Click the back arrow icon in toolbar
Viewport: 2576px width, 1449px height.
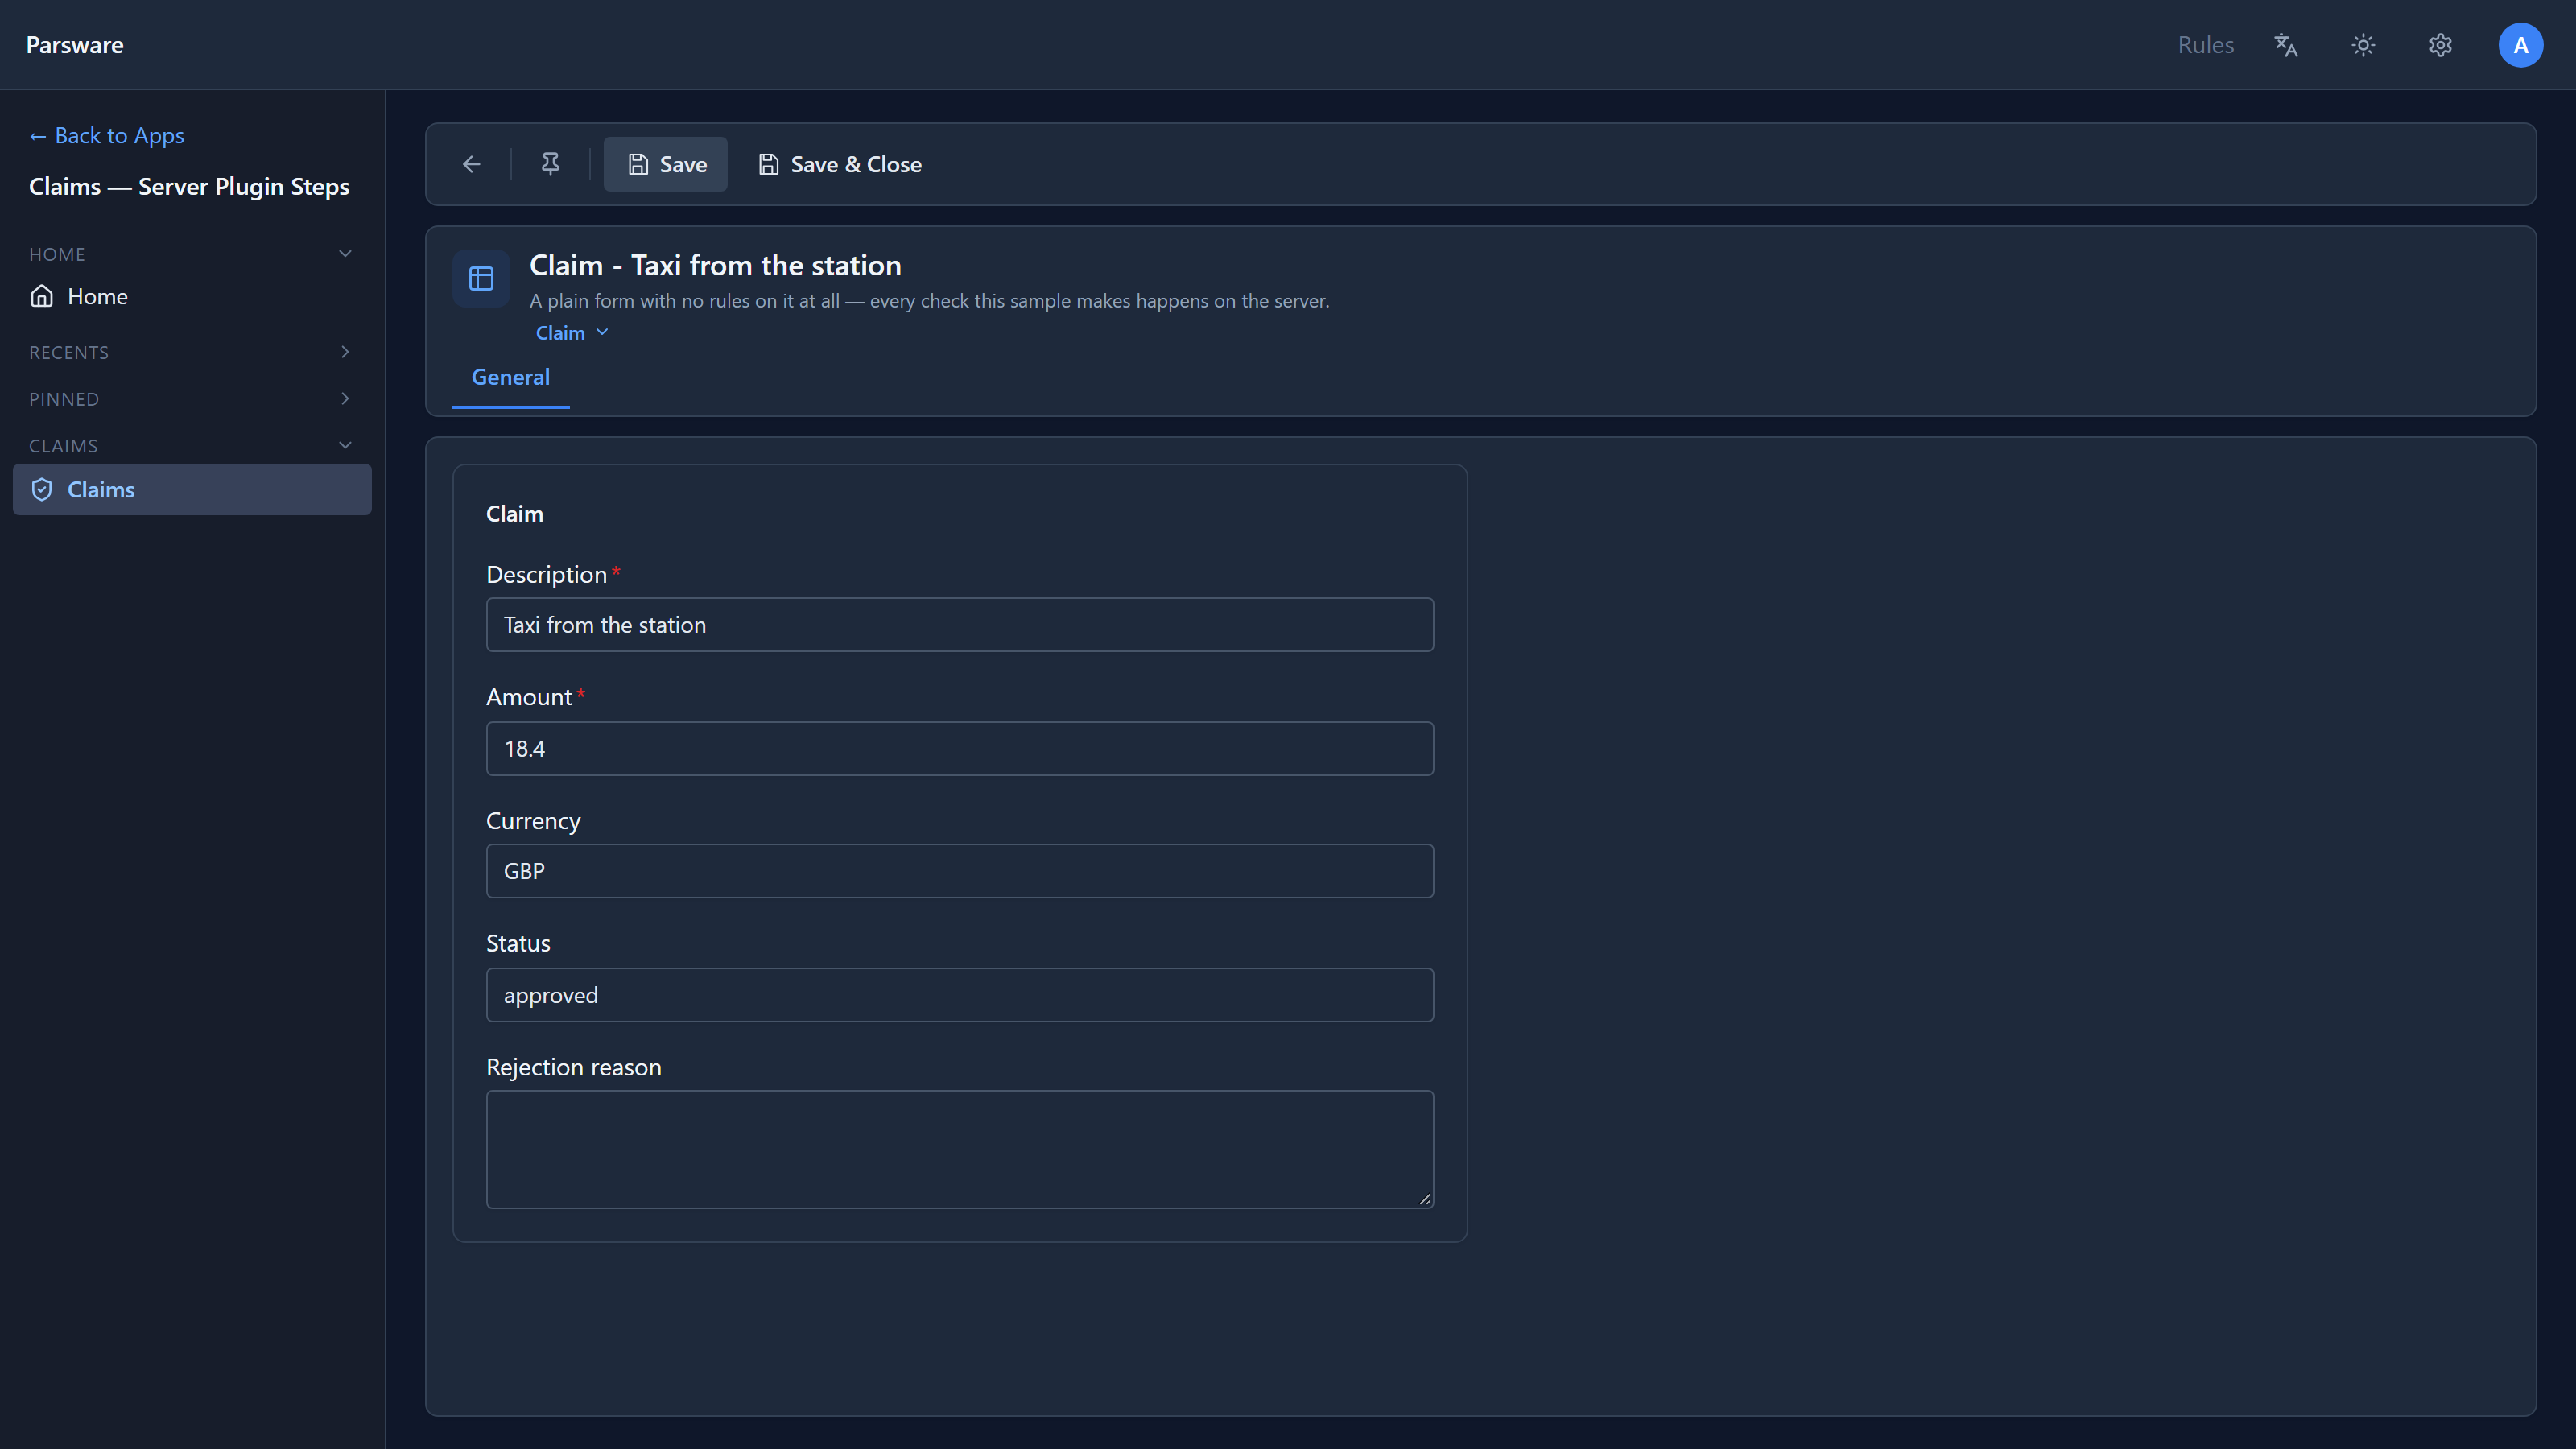[471, 164]
